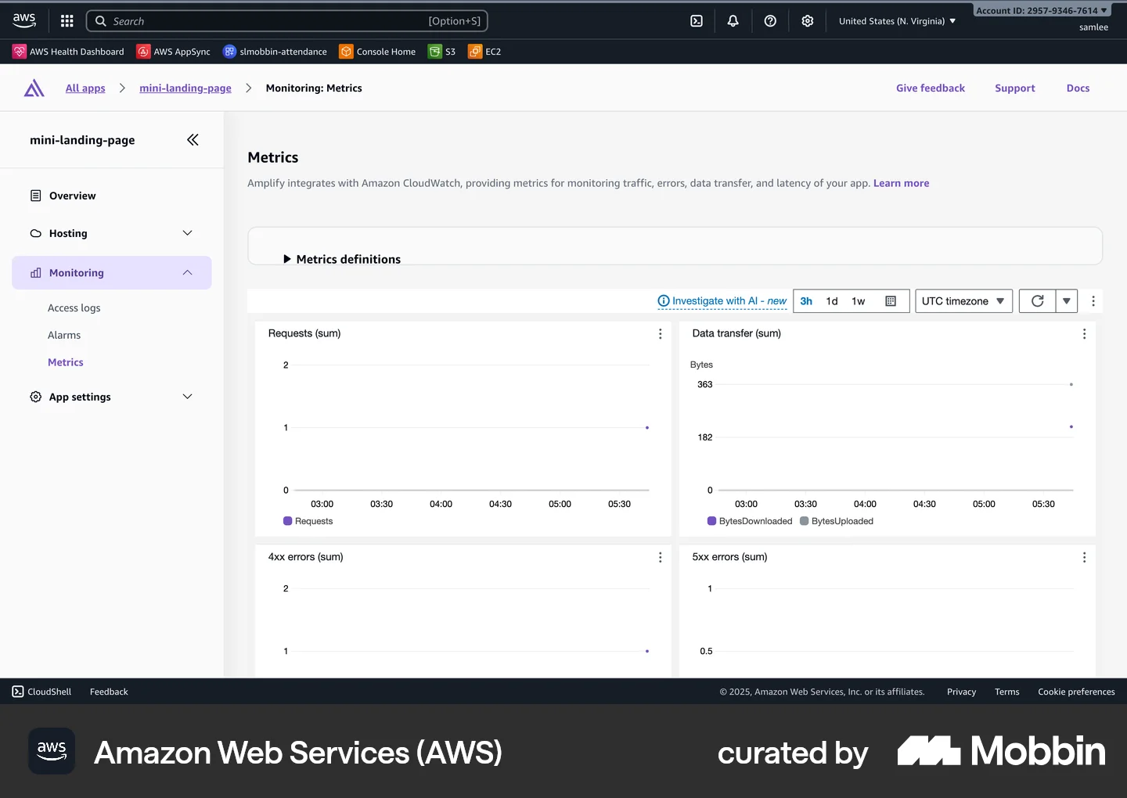The height and width of the screenshot is (798, 1127).
Task: Open the Terms link in the footer
Action: point(1006,692)
